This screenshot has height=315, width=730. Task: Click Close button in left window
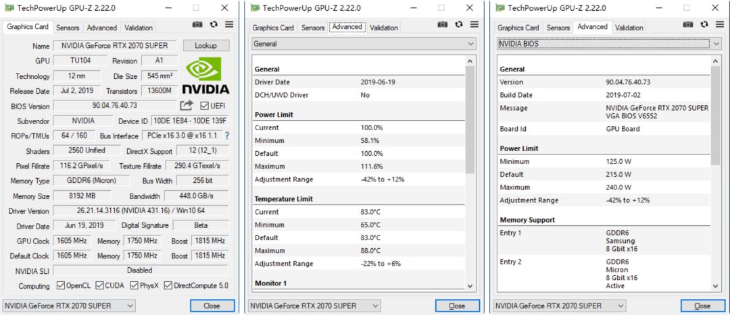click(x=212, y=306)
